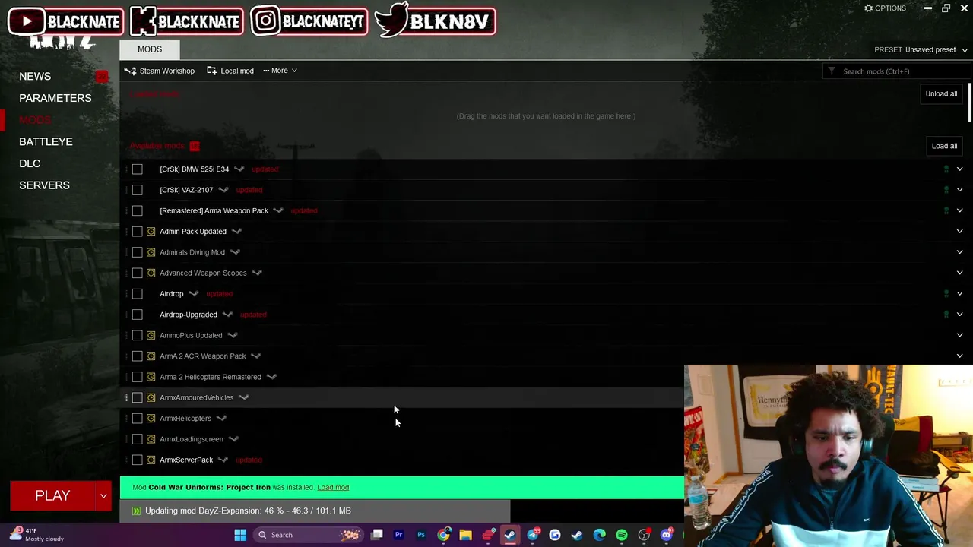Click green status icon on Airdrop row

click(x=946, y=293)
